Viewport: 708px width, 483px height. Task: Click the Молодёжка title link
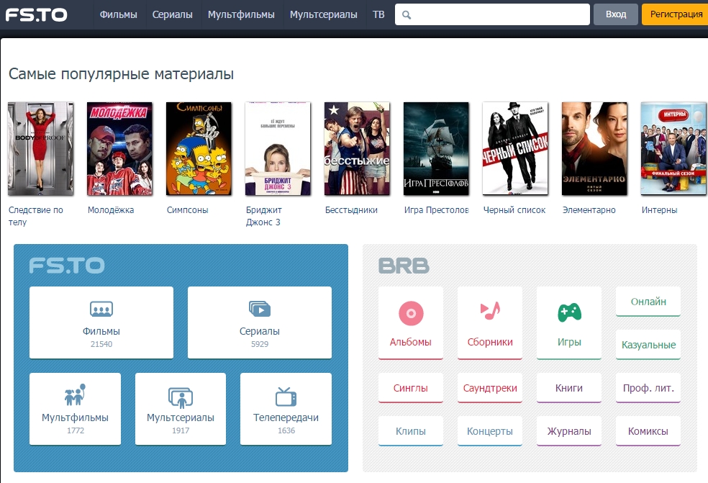tap(111, 210)
